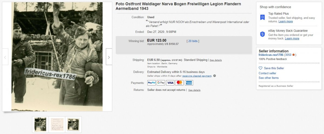Show the previous photo with left arrow
Screen dimensions: 324x134
point(5,57)
